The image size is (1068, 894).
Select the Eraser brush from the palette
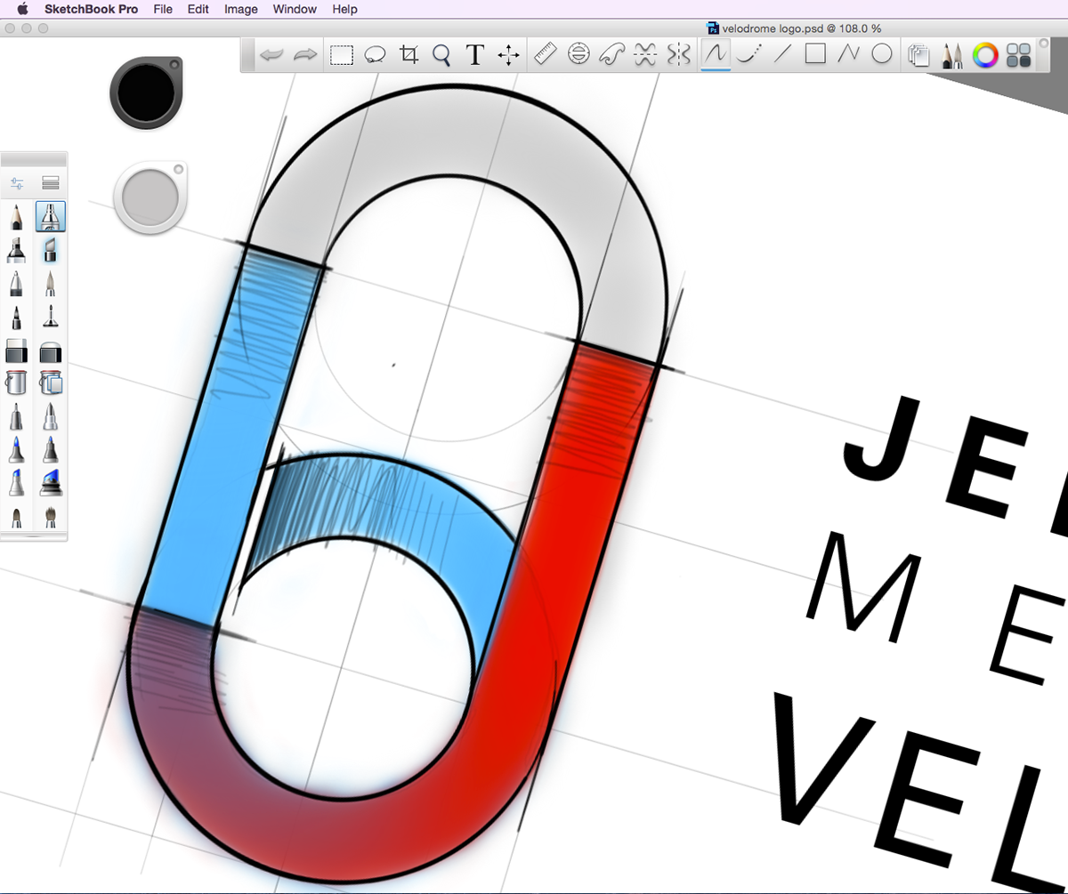click(16, 351)
